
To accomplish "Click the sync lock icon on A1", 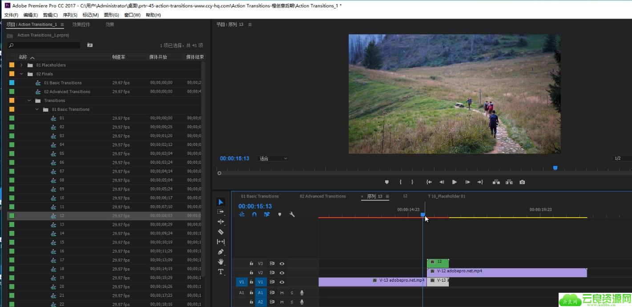I will click(x=272, y=293).
